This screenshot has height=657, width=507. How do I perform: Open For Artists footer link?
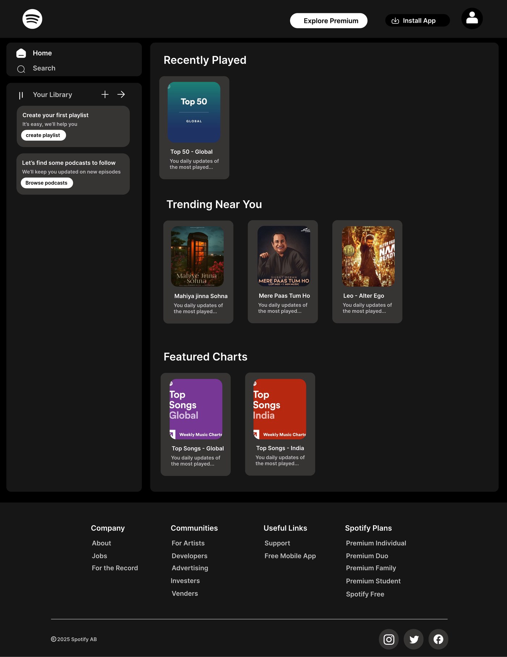tap(188, 543)
